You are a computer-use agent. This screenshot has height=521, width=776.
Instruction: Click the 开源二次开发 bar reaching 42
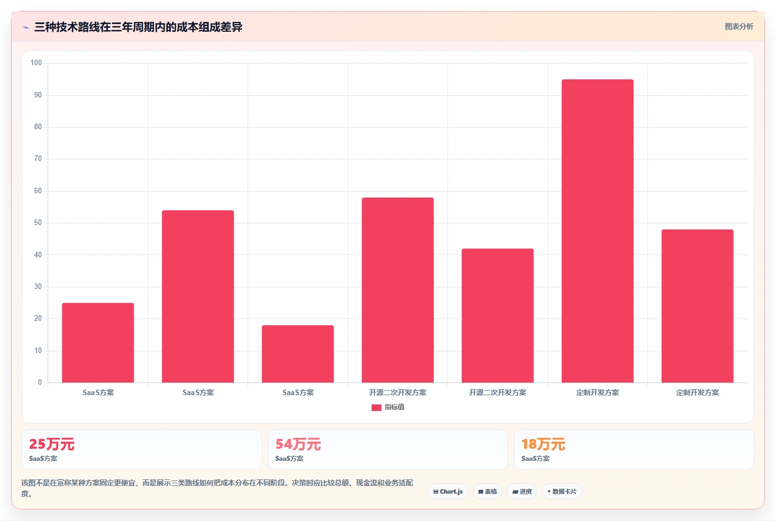click(498, 315)
